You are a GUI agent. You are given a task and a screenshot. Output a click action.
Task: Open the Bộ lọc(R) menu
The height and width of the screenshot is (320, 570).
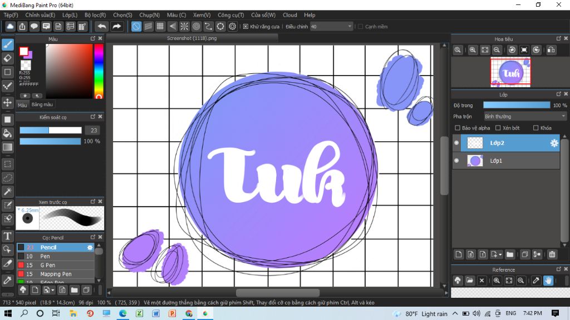coord(95,15)
